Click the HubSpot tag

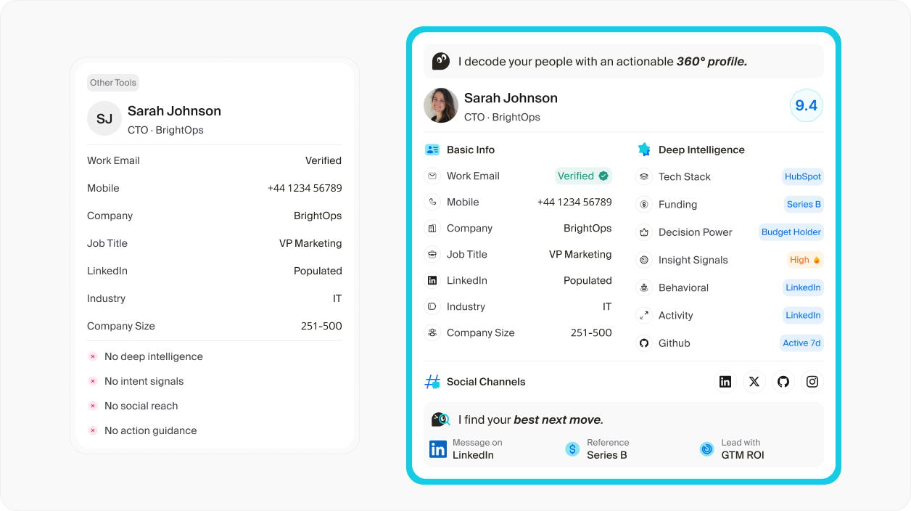(803, 176)
